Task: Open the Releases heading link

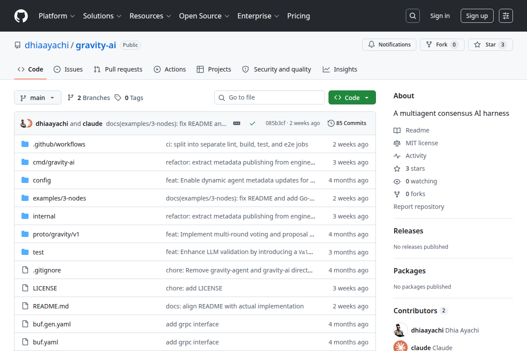Action: pos(408,231)
